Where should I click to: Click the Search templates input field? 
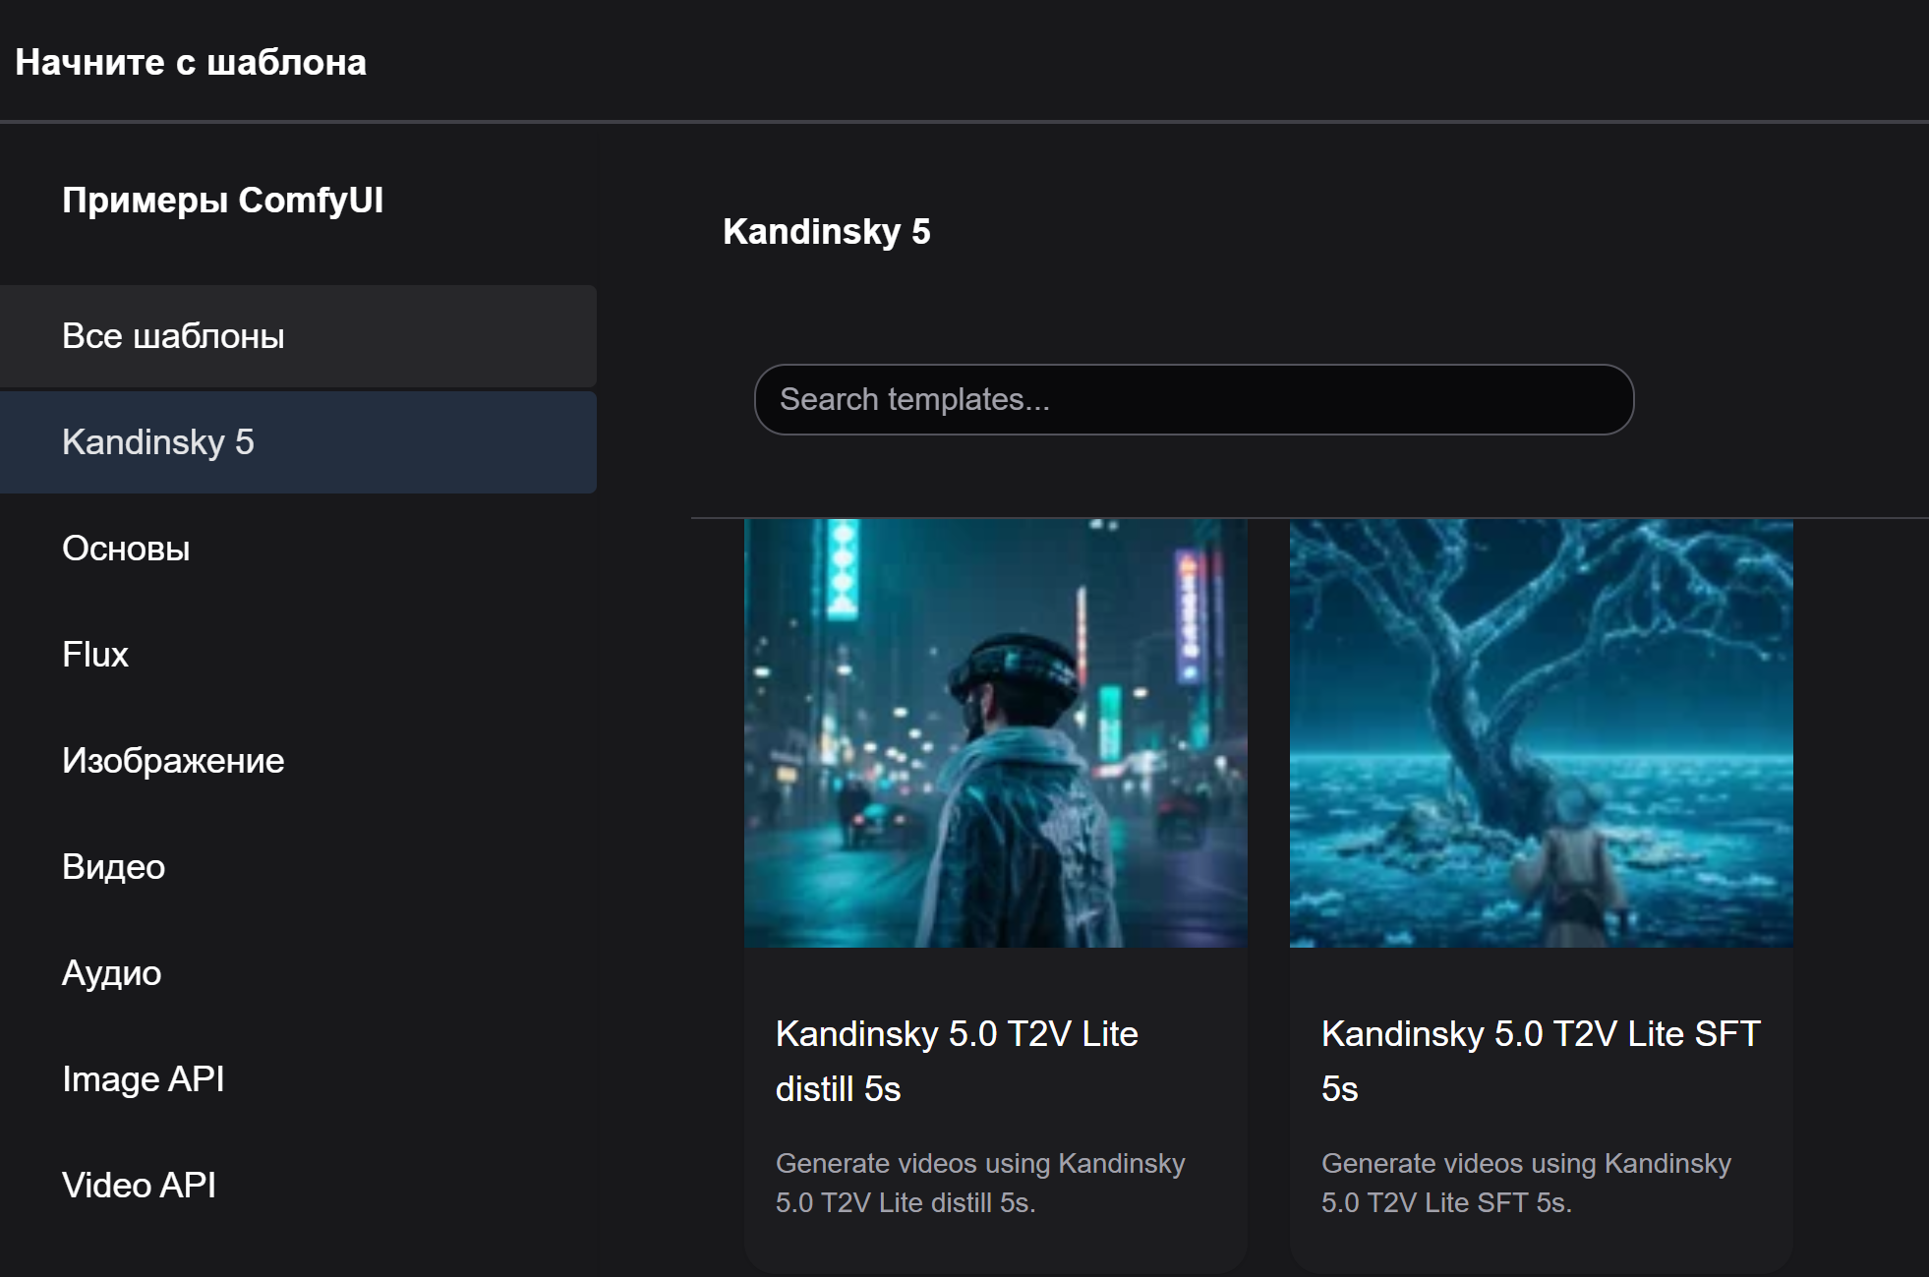tap(1193, 400)
